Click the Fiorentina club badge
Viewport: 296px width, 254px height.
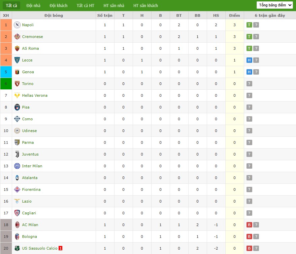[x=17, y=189]
